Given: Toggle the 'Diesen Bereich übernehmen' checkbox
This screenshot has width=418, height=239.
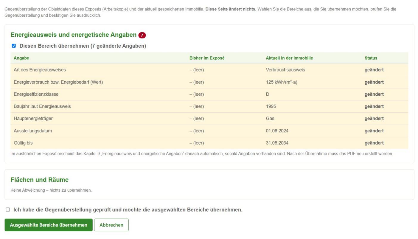Looking at the screenshot, I should [13, 46].
